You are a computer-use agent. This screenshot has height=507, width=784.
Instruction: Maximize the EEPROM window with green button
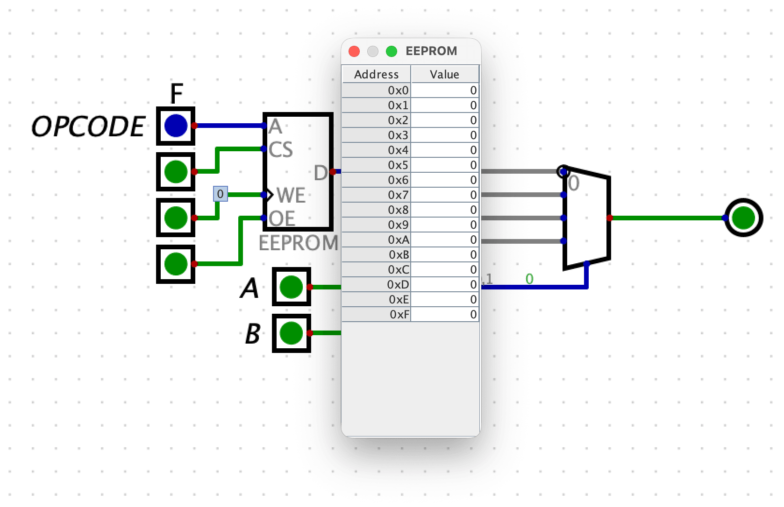coord(392,51)
